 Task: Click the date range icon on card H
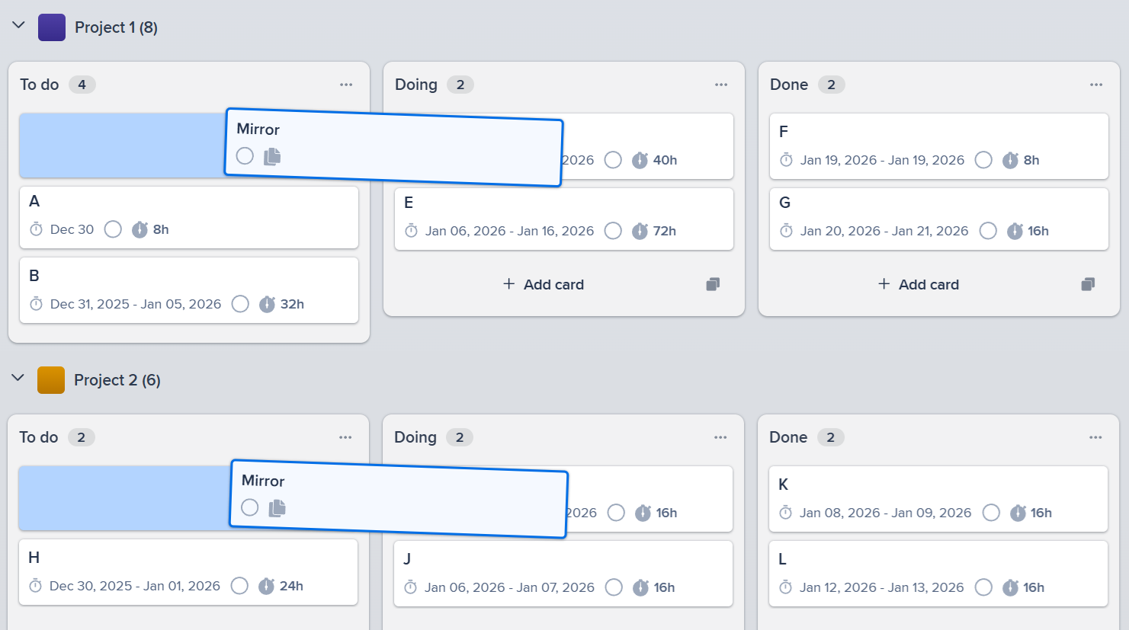click(x=35, y=587)
